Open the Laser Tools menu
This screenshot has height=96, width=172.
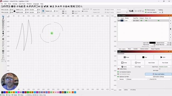click(x=22, y=4)
